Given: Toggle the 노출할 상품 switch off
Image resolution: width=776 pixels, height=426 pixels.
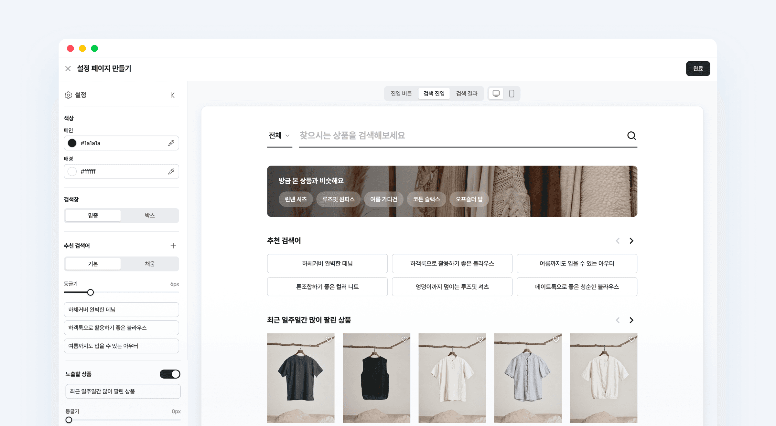Looking at the screenshot, I should [x=170, y=374].
